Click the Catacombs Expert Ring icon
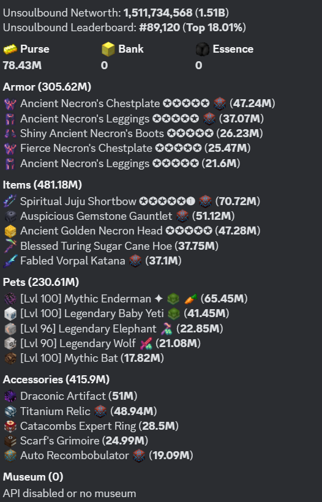Screen dimensions: 322x502 [x=10, y=427]
